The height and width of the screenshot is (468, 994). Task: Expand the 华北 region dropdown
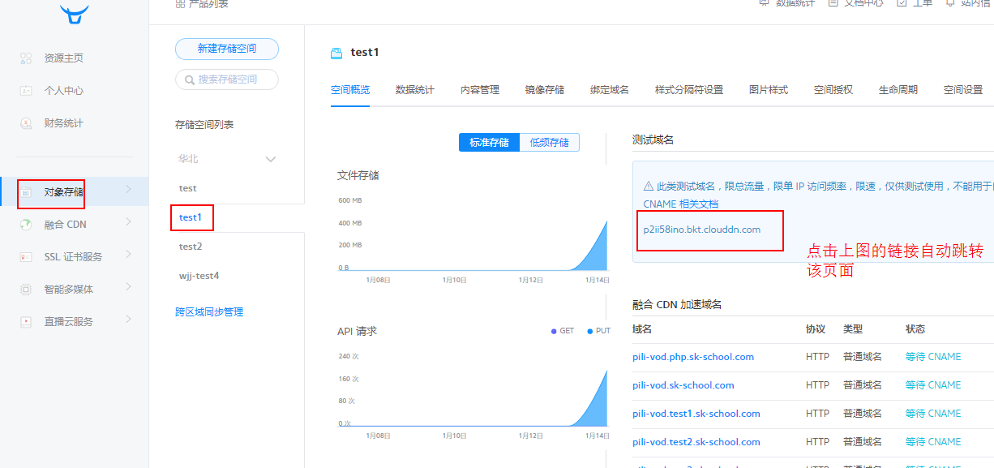coord(271,159)
